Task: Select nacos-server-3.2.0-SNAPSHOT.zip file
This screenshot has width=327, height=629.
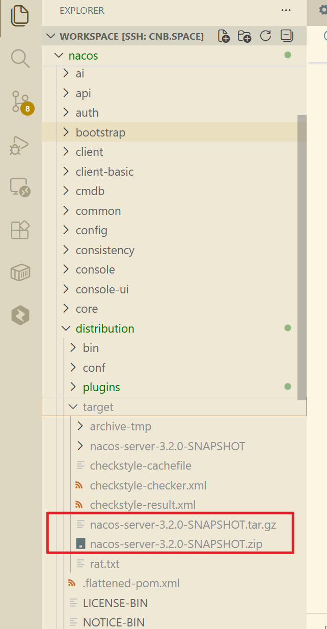Action: pyautogui.click(x=174, y=544)
